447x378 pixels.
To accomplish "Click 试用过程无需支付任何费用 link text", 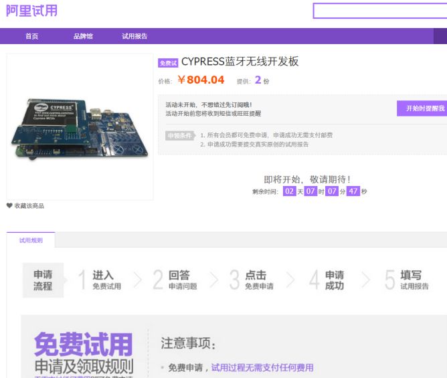I will (262, 367).
